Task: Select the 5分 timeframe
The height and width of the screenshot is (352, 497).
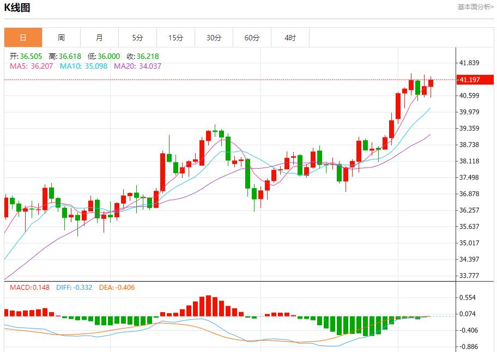Action: pyautogui.click(x=138, y=37)
